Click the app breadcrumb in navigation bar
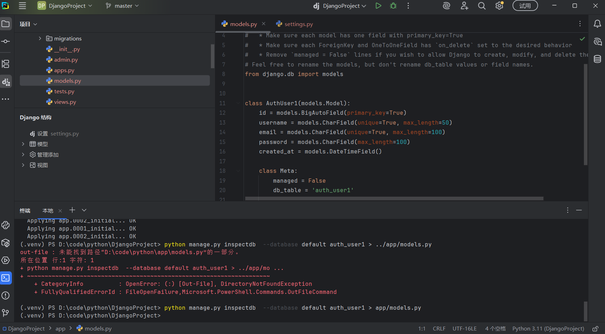605x334 pixels. tap(61, 329)
